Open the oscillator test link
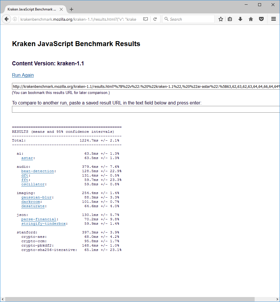This screenshot has height=302, width=280. click(x=33, y=184)
